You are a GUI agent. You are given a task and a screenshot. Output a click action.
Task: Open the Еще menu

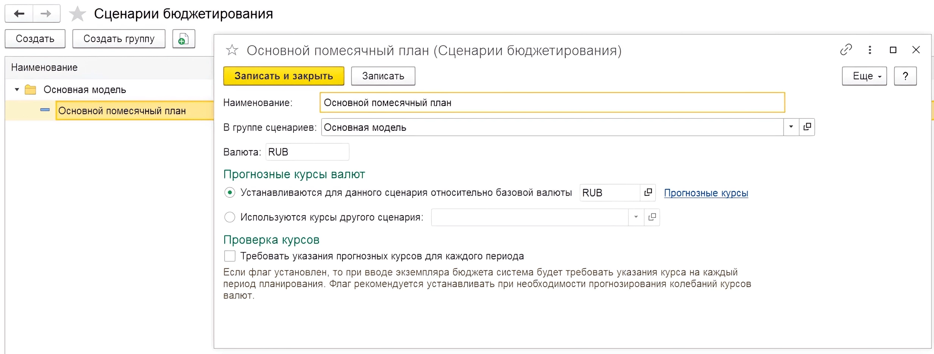864,76
